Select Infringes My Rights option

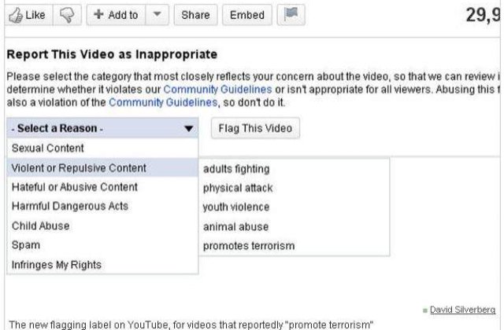point(102,265)
